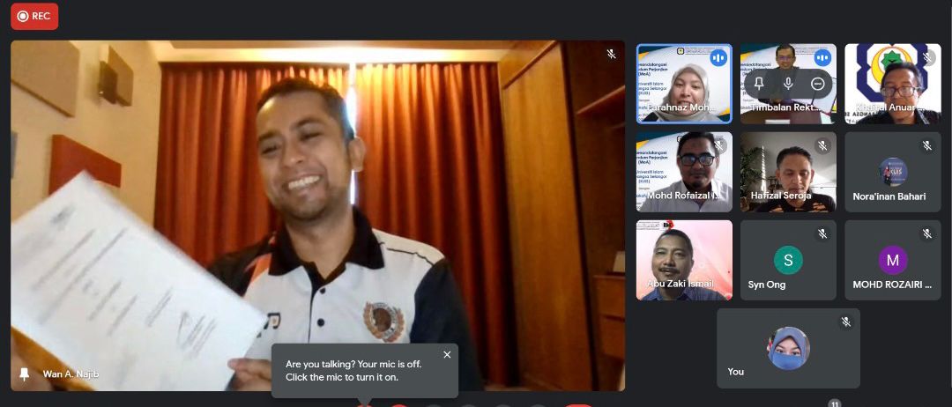
Task: Click the 'Nora'inan Bahari' name label
Action: (889, 196)
